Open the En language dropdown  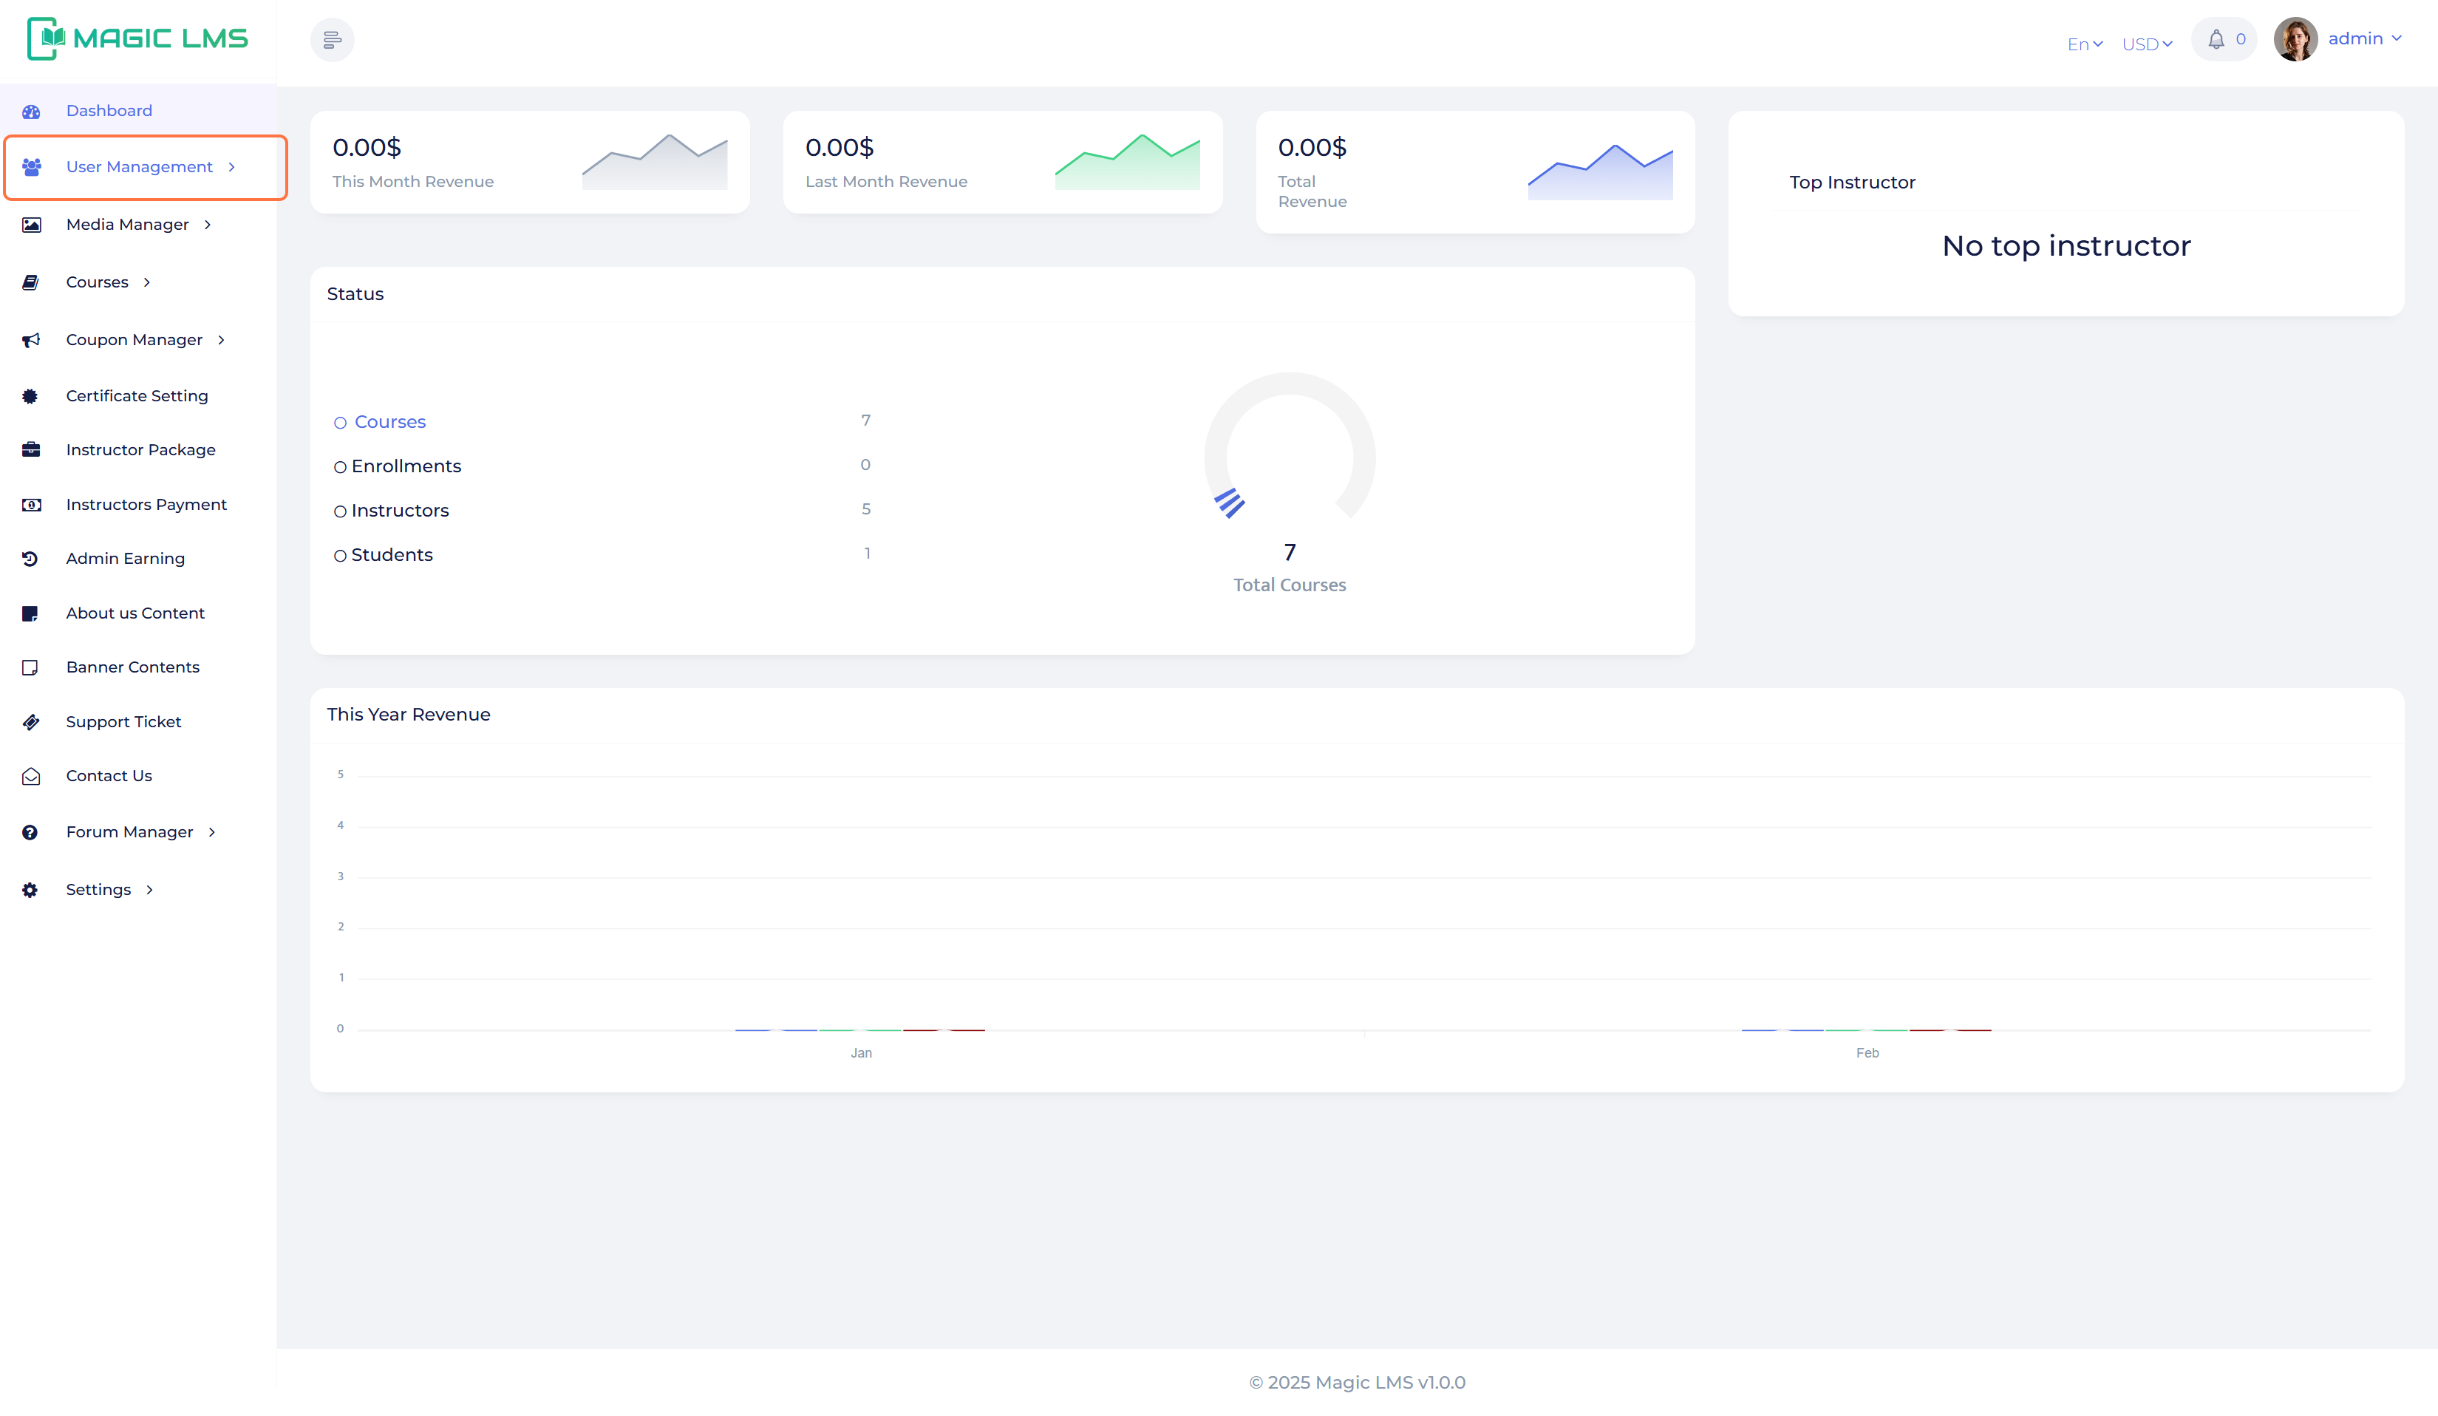coord(2085,44)
